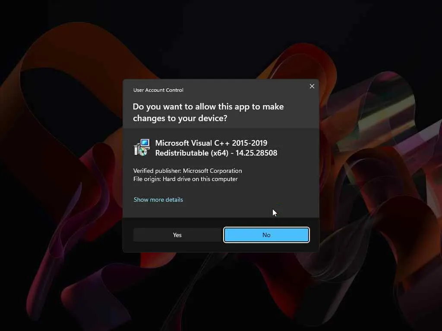Open the Show more details link
The width and height of the screenshot is (442, 331).
coord(158,200)
